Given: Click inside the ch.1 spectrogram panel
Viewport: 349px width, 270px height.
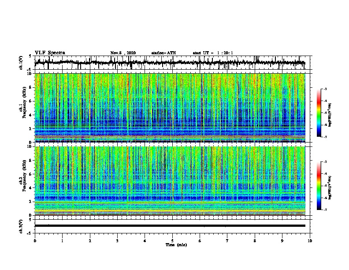Looking at the screenshot, I should 170,108.
